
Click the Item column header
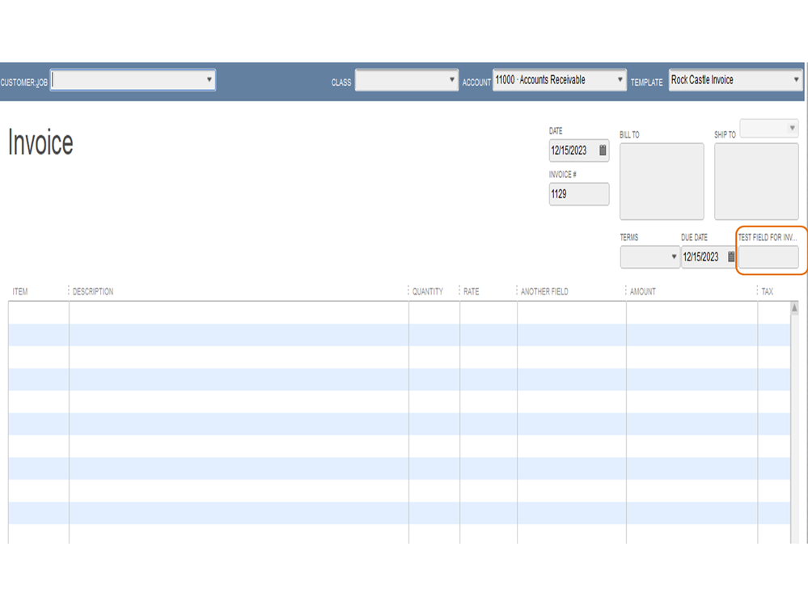20,291
